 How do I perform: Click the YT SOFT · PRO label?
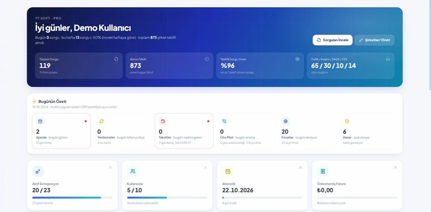click(x=48, y=18)
